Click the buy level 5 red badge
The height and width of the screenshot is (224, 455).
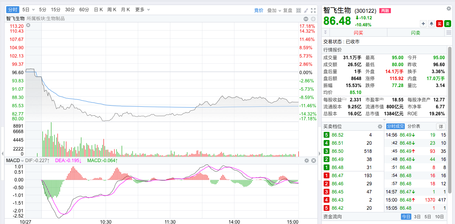coord(326,208)
